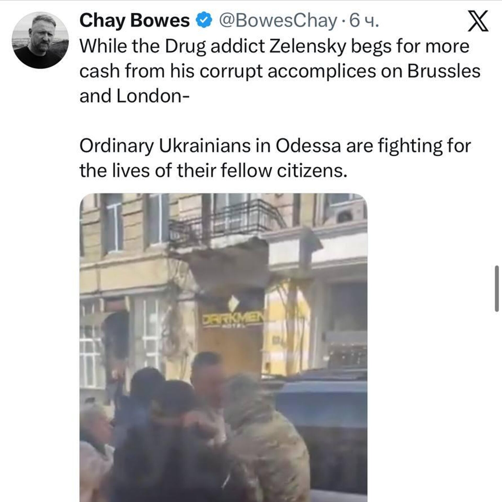
Task: Click the X logo icon
Action: [x=478, y=21]
